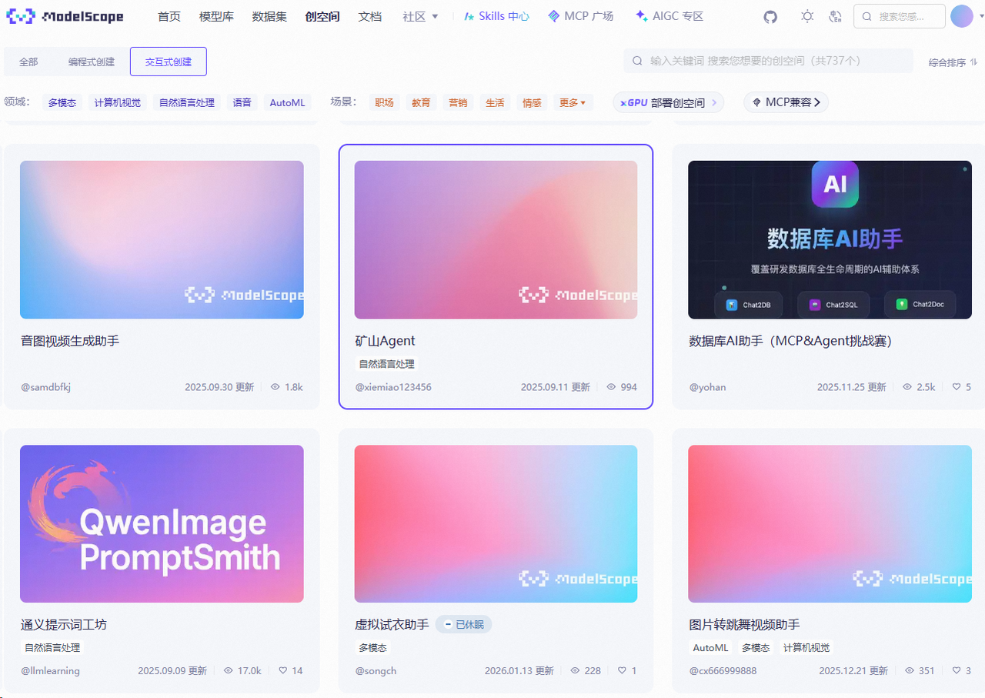
Task: Open the 图片转跳舞视频助手 cover thumbnail
Action: (x=830, y=523)
